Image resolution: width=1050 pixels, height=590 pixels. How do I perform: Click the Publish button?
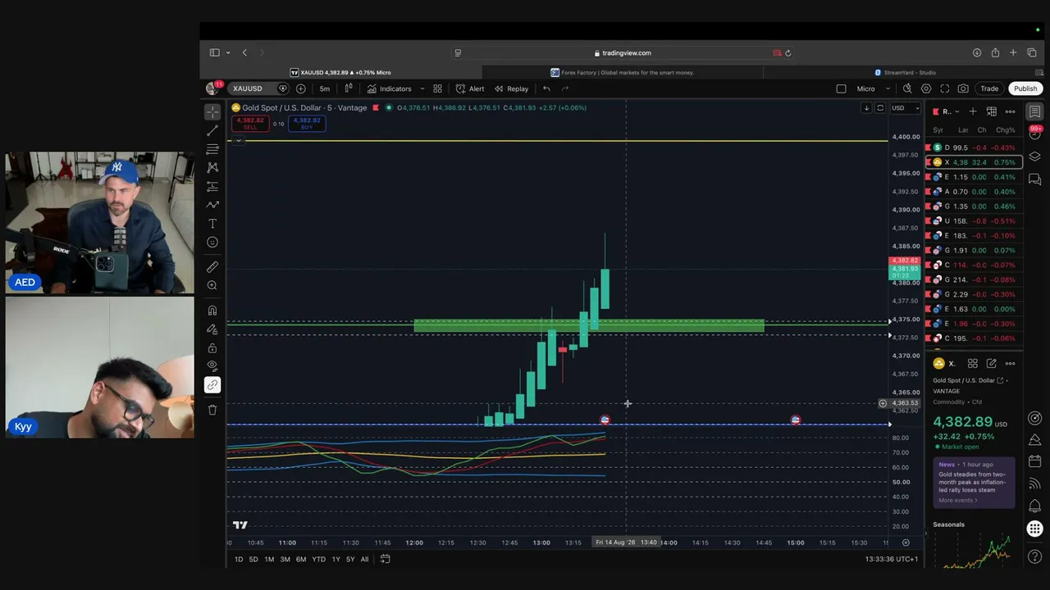click(x=1025, y=88)
